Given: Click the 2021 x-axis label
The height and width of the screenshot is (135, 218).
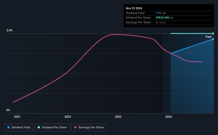Looking at the screenshot, I should tap(17, 117).
